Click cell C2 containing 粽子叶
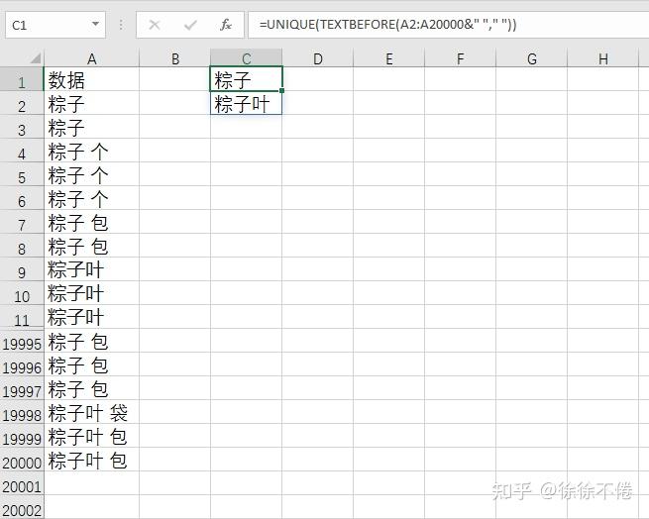 246,104
